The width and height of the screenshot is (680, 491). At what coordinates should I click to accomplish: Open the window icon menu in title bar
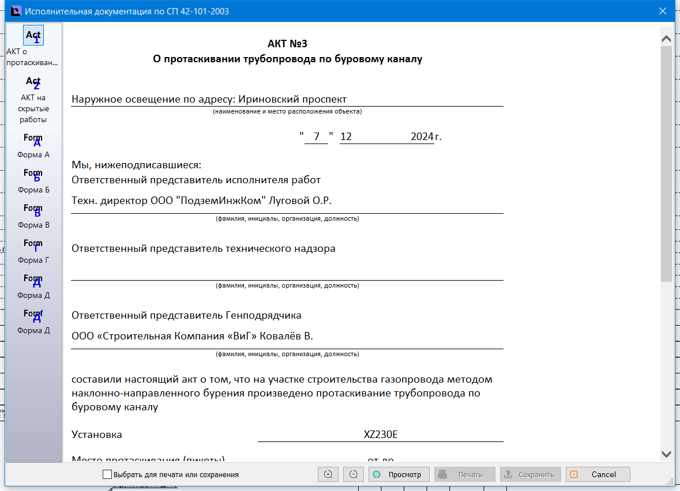pos(16,11)
